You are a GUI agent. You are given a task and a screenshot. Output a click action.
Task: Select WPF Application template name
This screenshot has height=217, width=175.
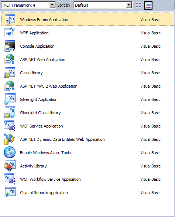coord(34,33)
